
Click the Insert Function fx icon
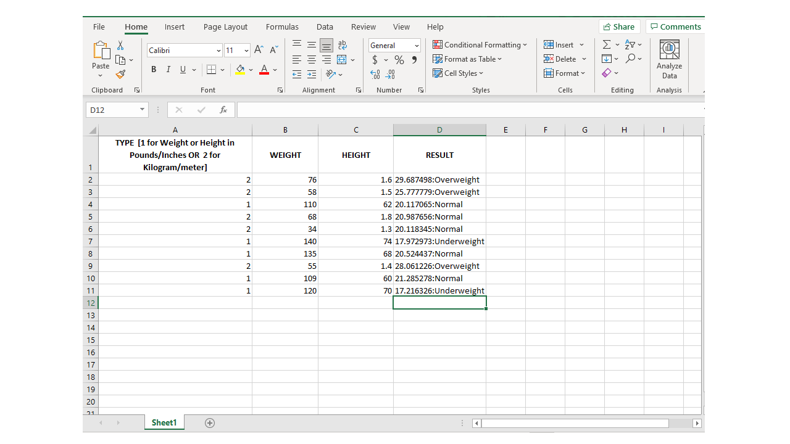coord(223,110)
